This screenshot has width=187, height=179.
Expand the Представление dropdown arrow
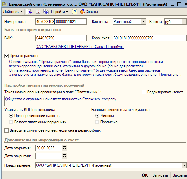(x=184, y=165)
